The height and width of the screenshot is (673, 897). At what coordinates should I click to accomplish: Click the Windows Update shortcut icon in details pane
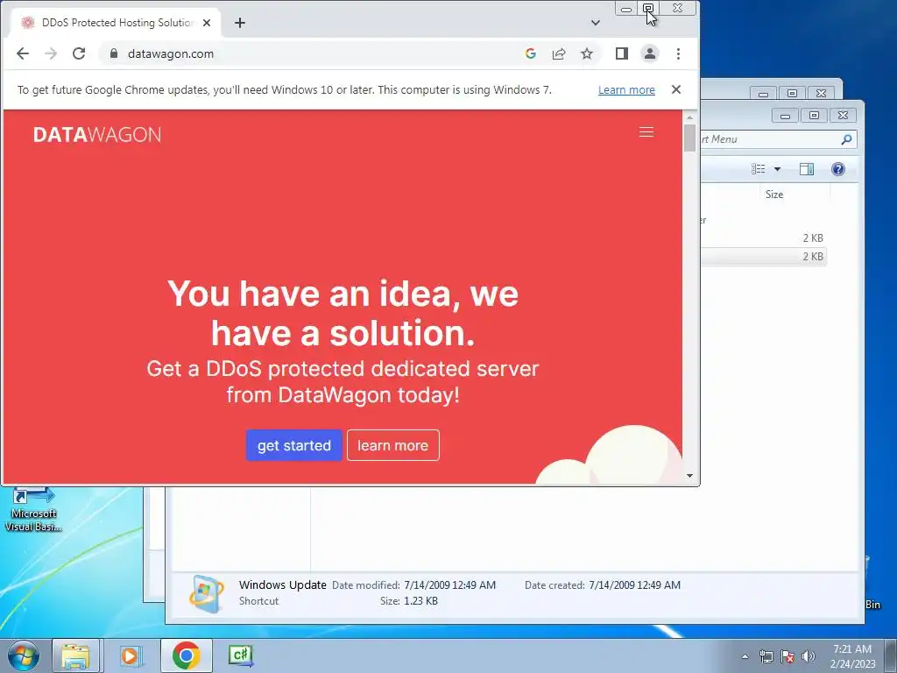pos(206,593)
